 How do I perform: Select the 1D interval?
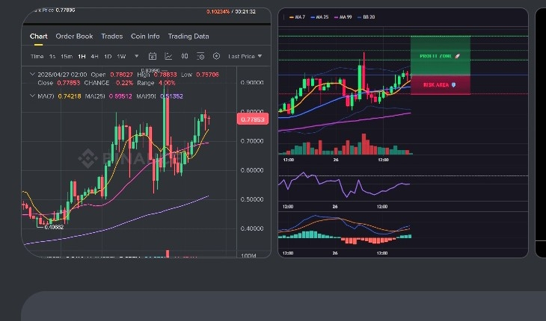coord(108,56)
